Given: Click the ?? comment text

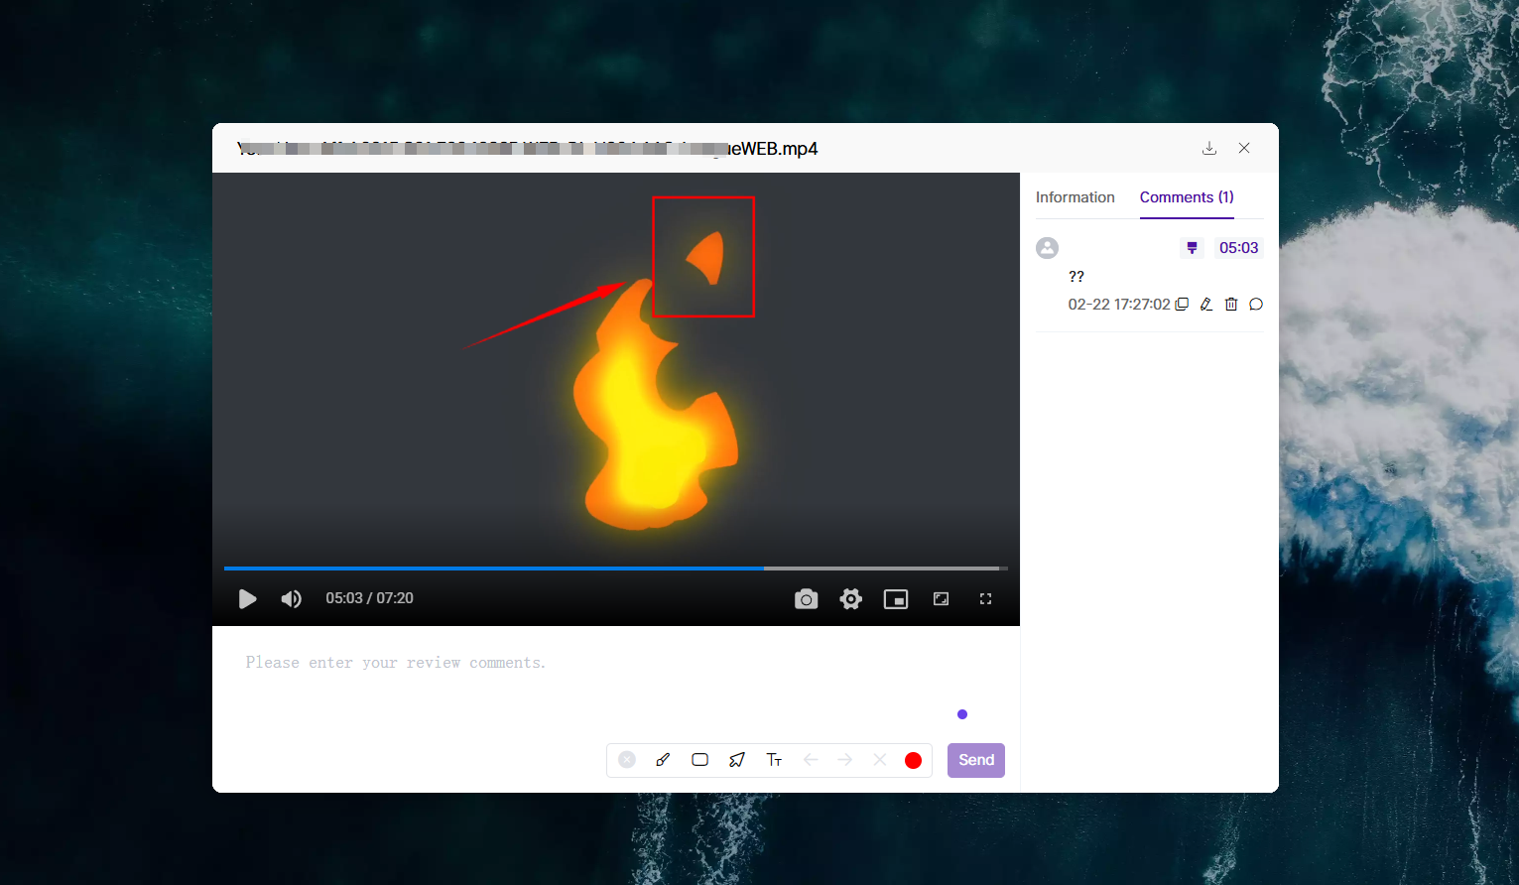Looking at the screenshot, I should click(1076, 277).
